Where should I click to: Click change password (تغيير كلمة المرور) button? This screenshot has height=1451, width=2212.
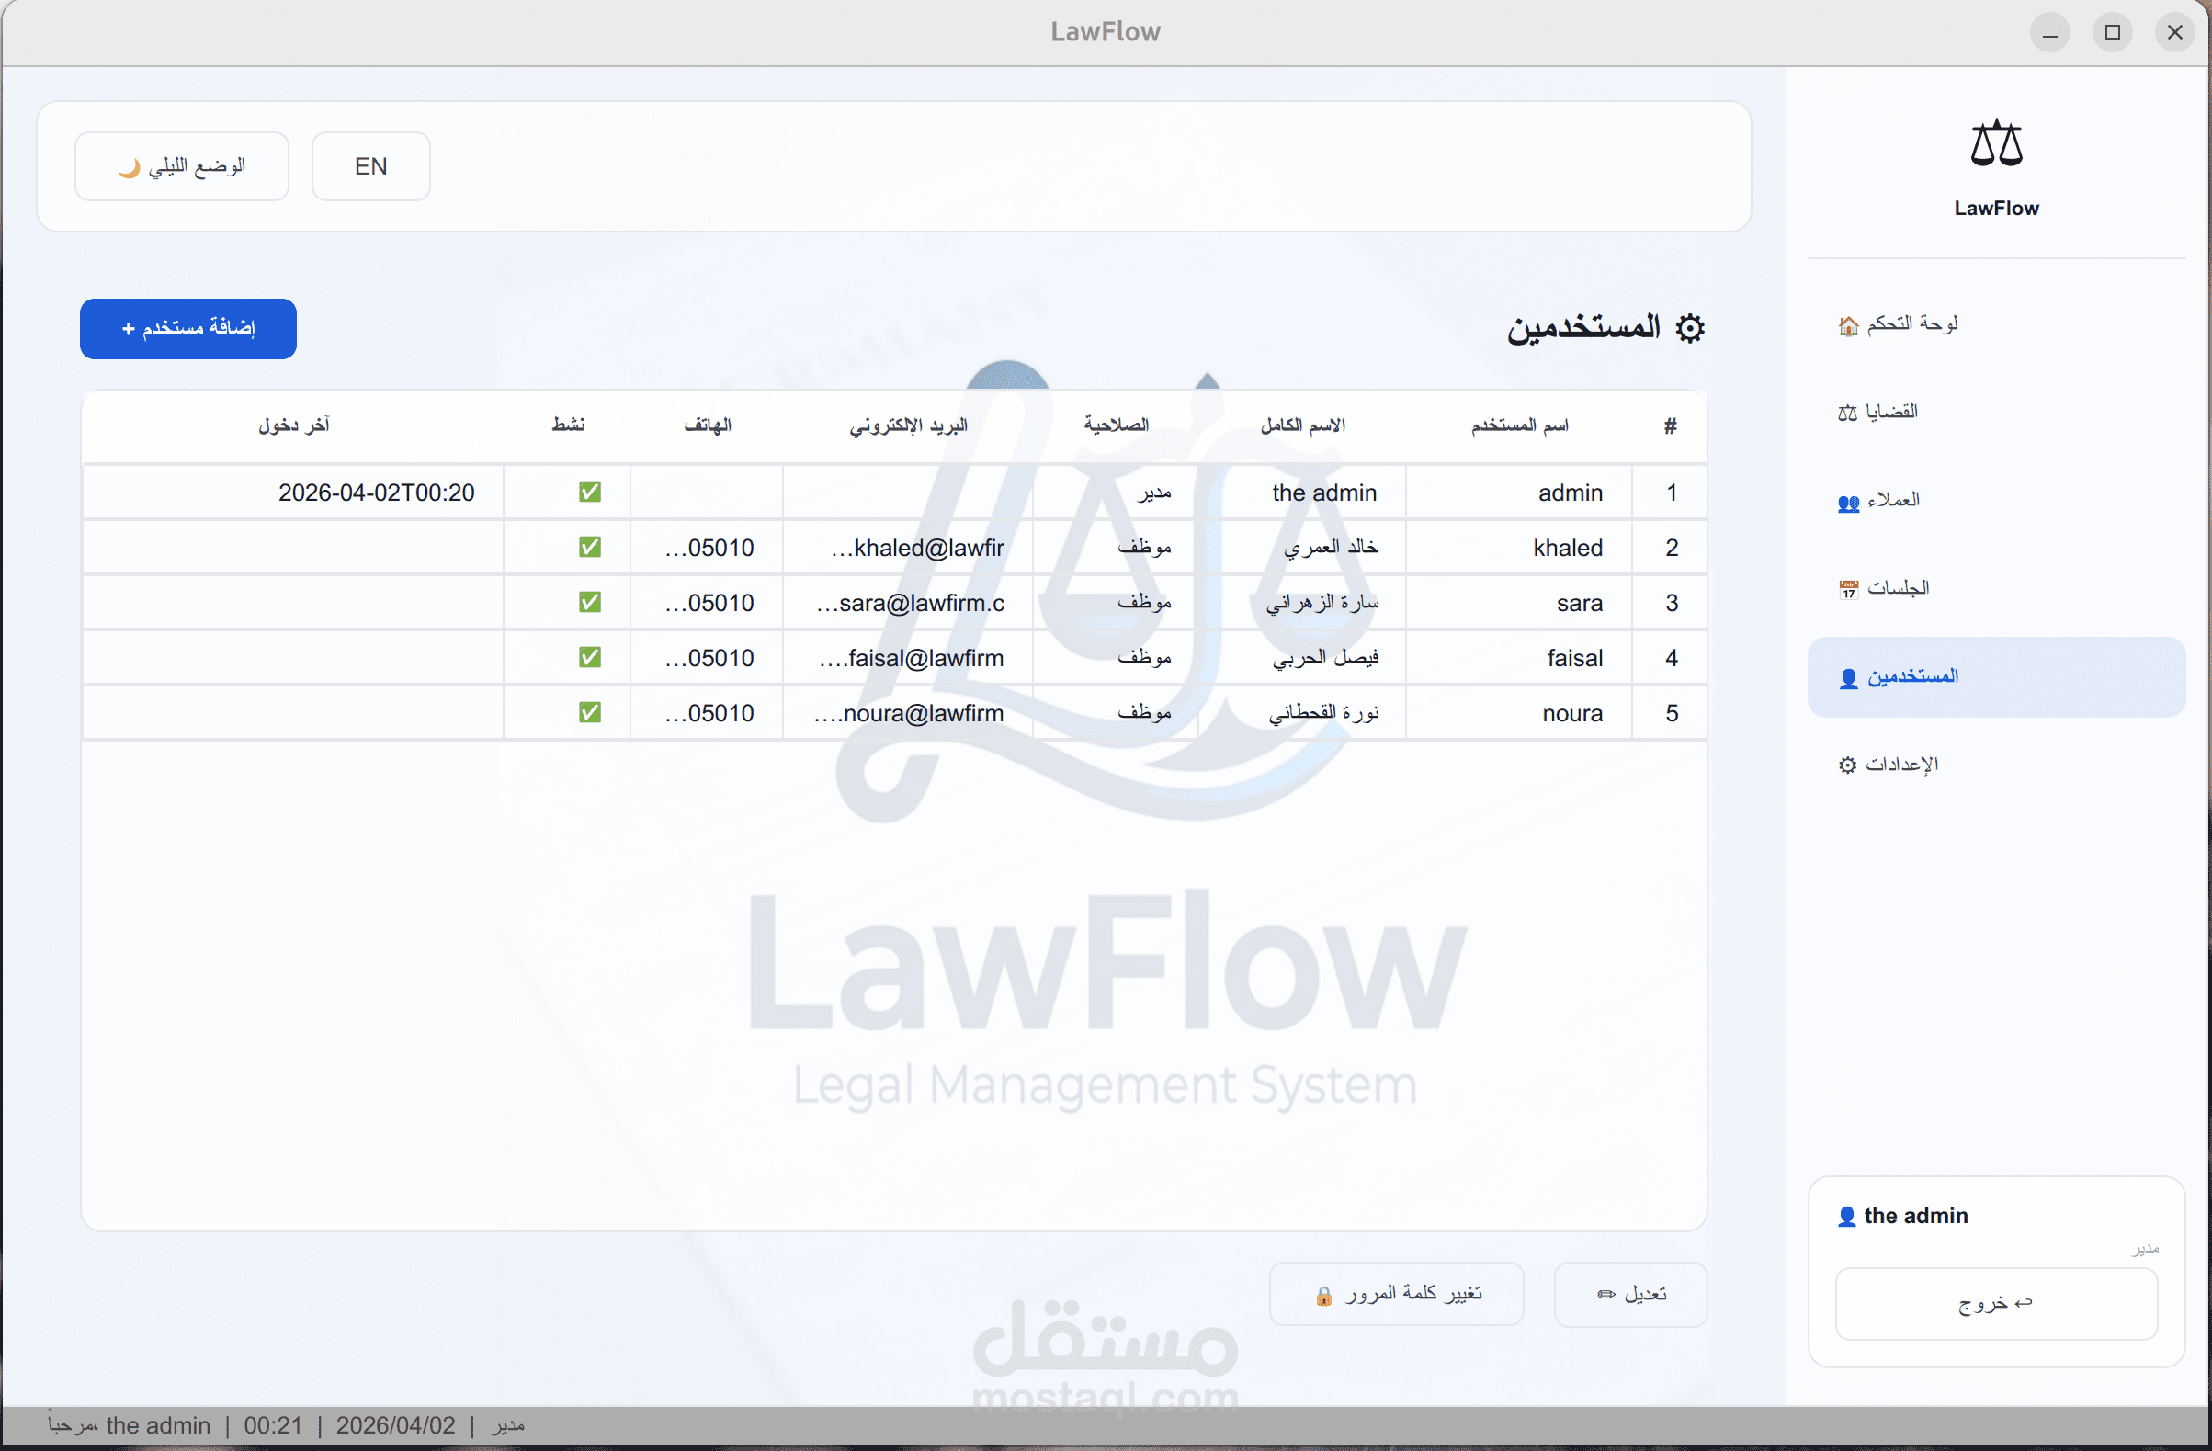coord(1396,1294)
